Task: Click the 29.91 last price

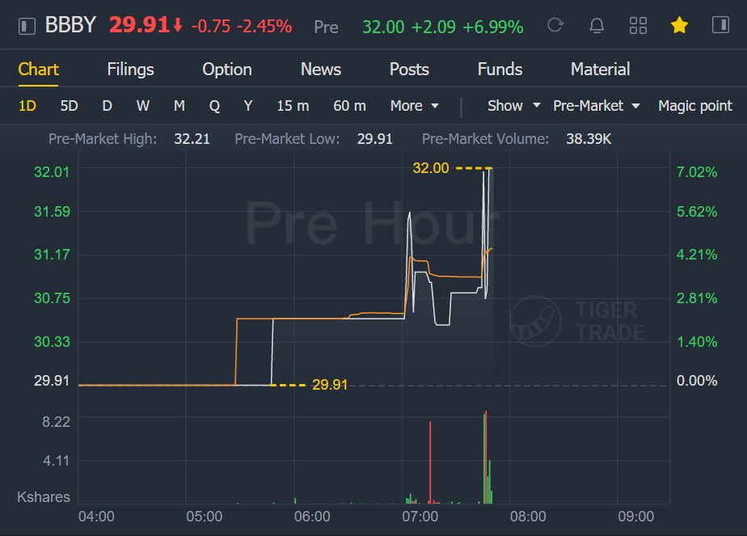Action: 139,25
